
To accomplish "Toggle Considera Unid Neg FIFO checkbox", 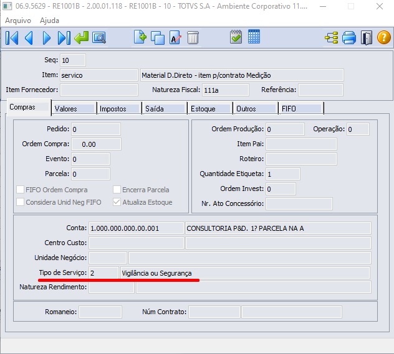I will pyautogui.click(x=21, y=202).
